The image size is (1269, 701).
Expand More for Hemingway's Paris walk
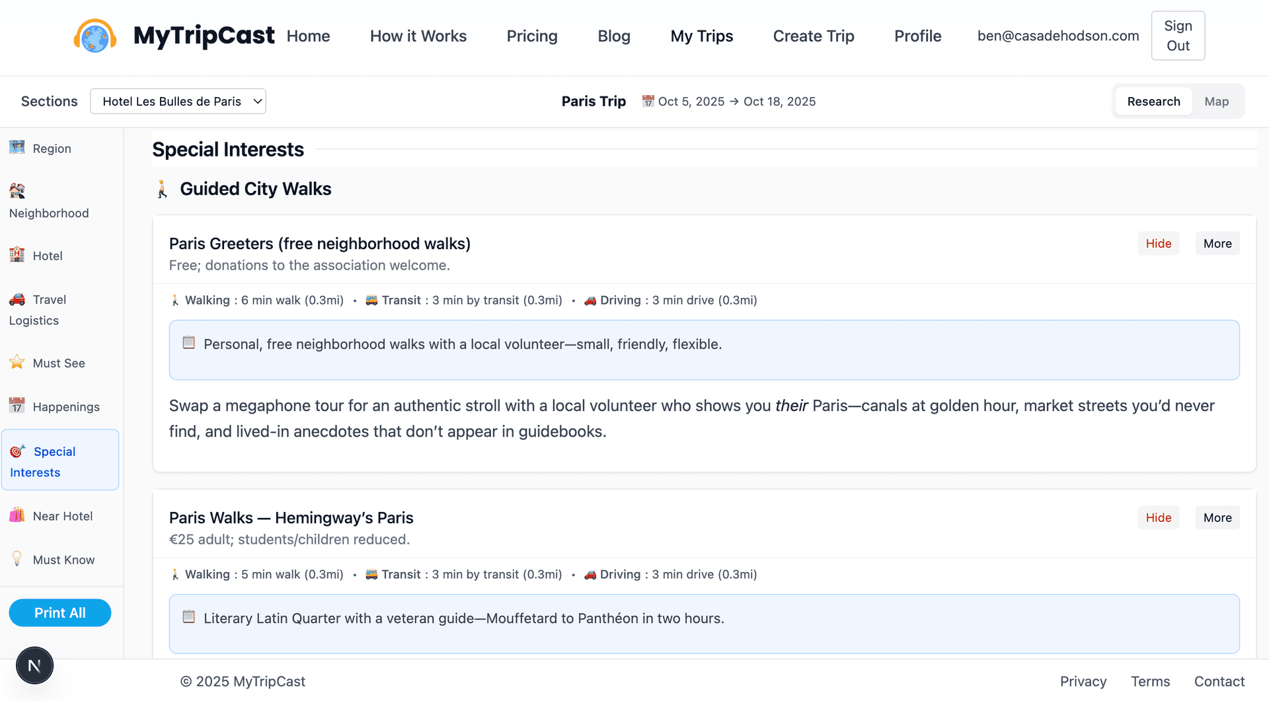pos(1217,517)
